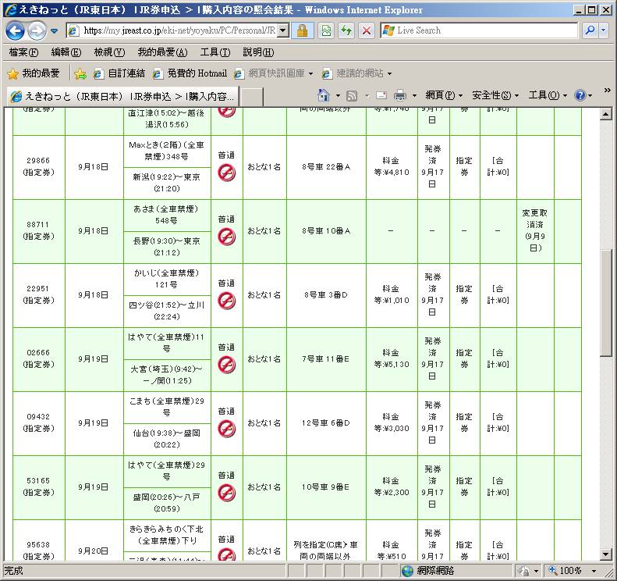Click the no-smoking icon in the 88711 row

click(x=227, y=237)
